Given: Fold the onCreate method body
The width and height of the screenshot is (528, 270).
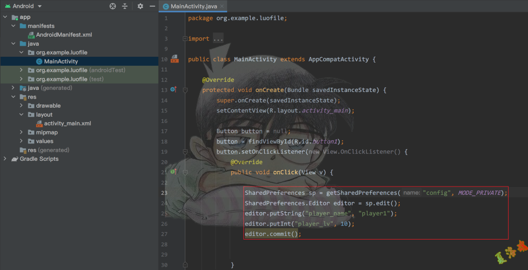Looking at the screenshot, I should point(185,90).
